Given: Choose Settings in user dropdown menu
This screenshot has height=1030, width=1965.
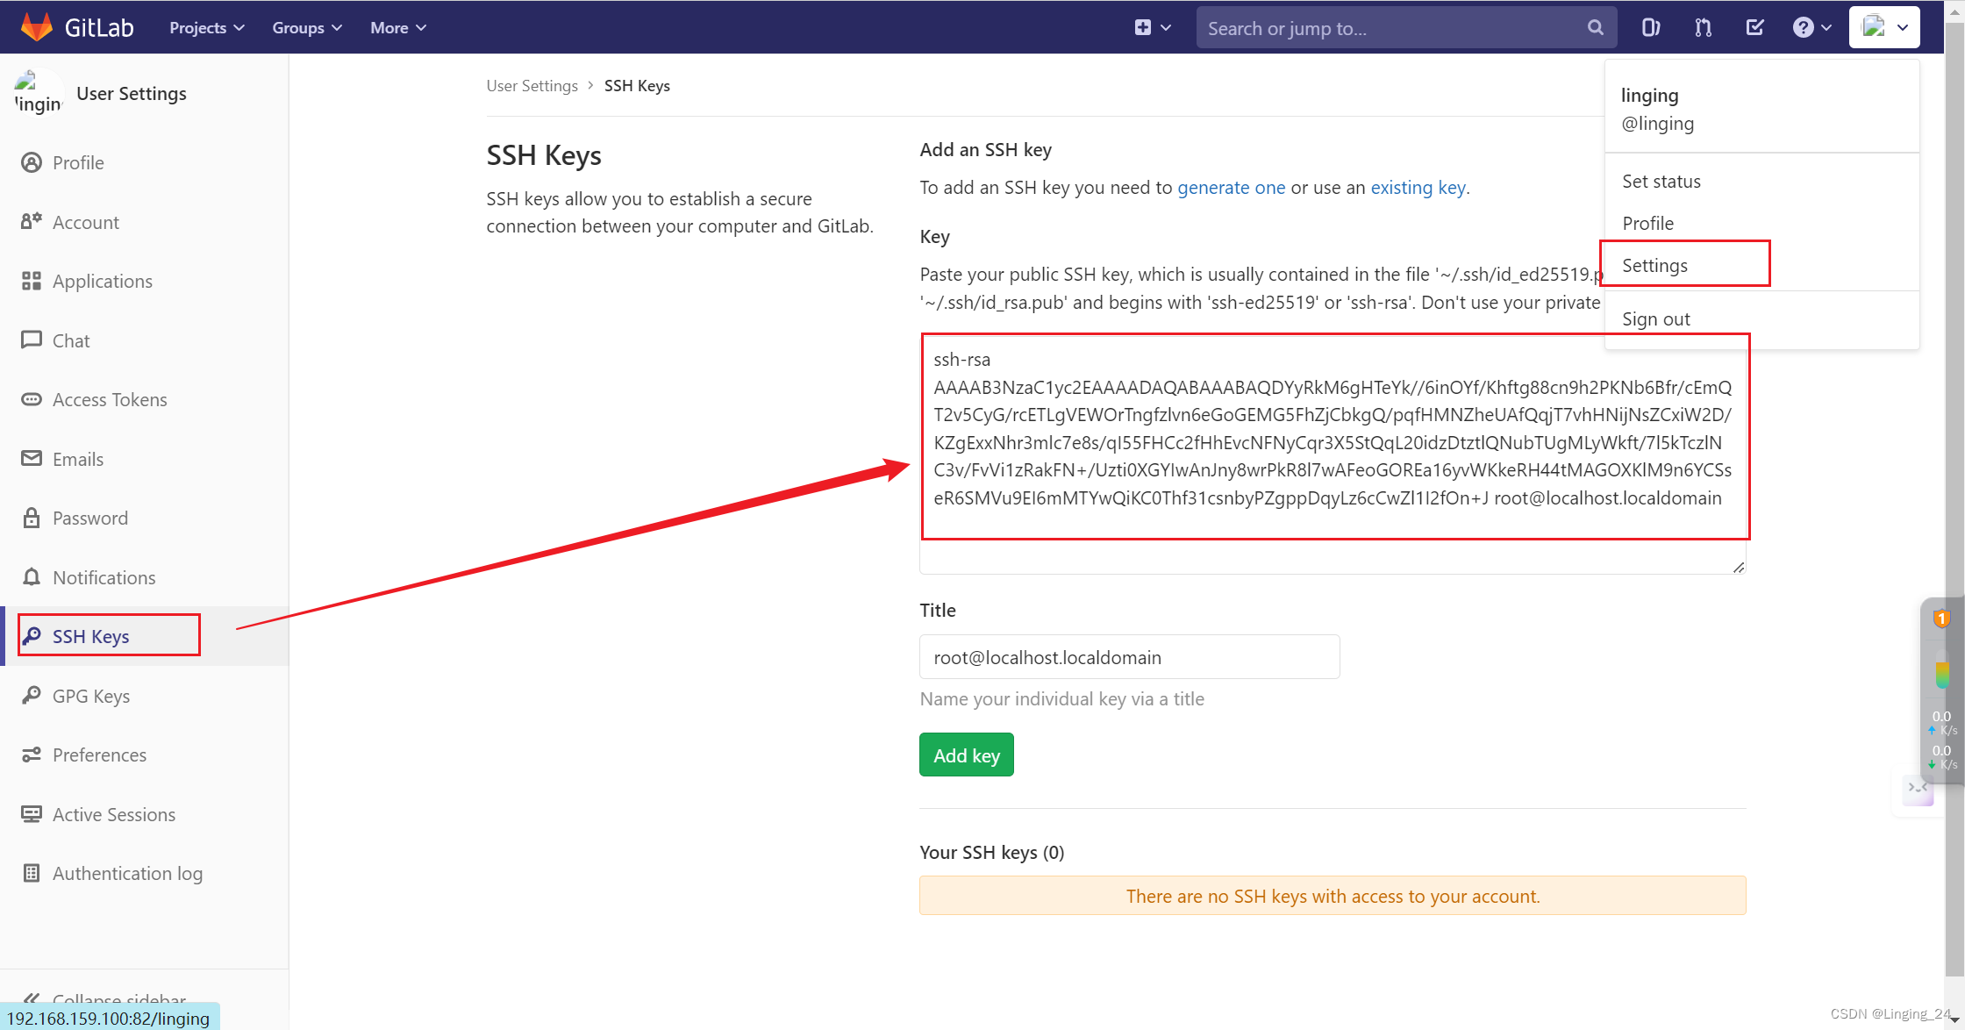Looking at the screenshot, I should coord(1654,265).
